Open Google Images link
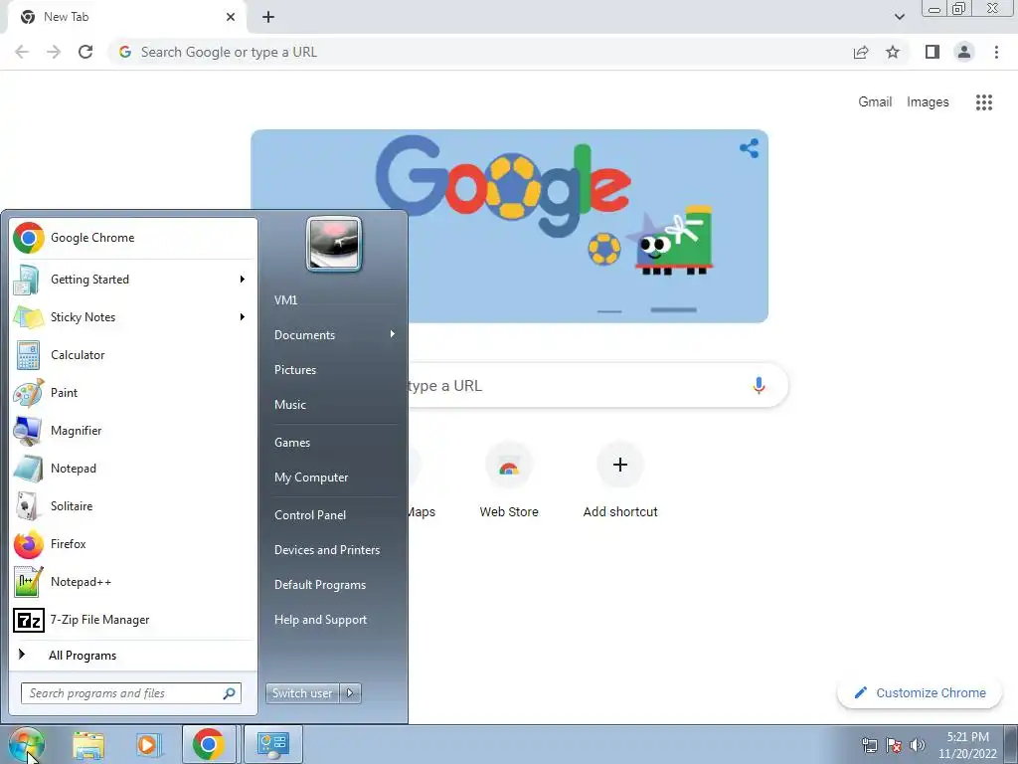Viewport: 1018px width, 764px height. [x=928, y=102]
